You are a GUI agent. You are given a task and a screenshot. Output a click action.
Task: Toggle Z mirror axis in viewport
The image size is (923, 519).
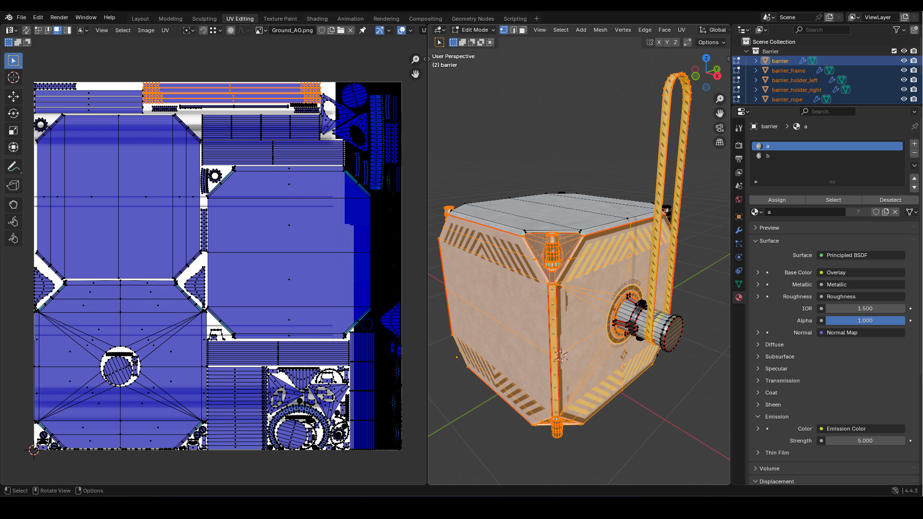[675, 42]
